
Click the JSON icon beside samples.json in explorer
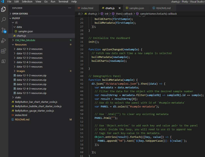click(x=16, y=31)
